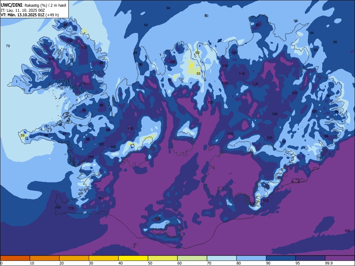Select the '20' legend tick label
The image size is (355, 266).
point(61,263)
